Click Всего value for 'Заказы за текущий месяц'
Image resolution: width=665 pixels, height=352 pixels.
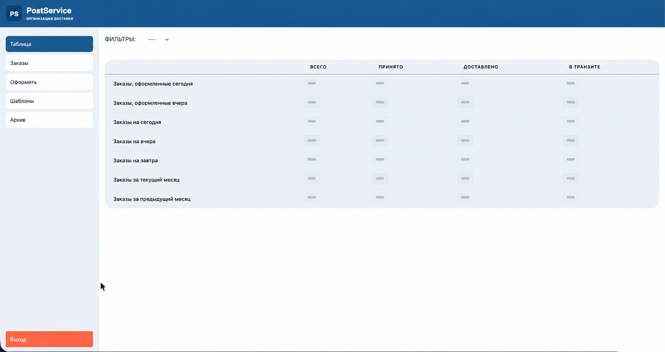pos(312,179)
